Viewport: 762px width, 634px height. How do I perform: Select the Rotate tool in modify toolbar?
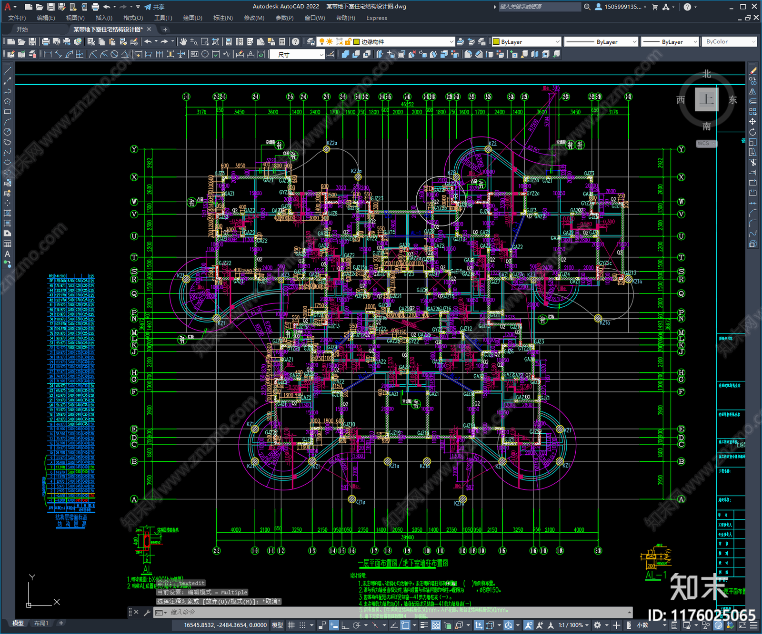(x=752, y=132)
